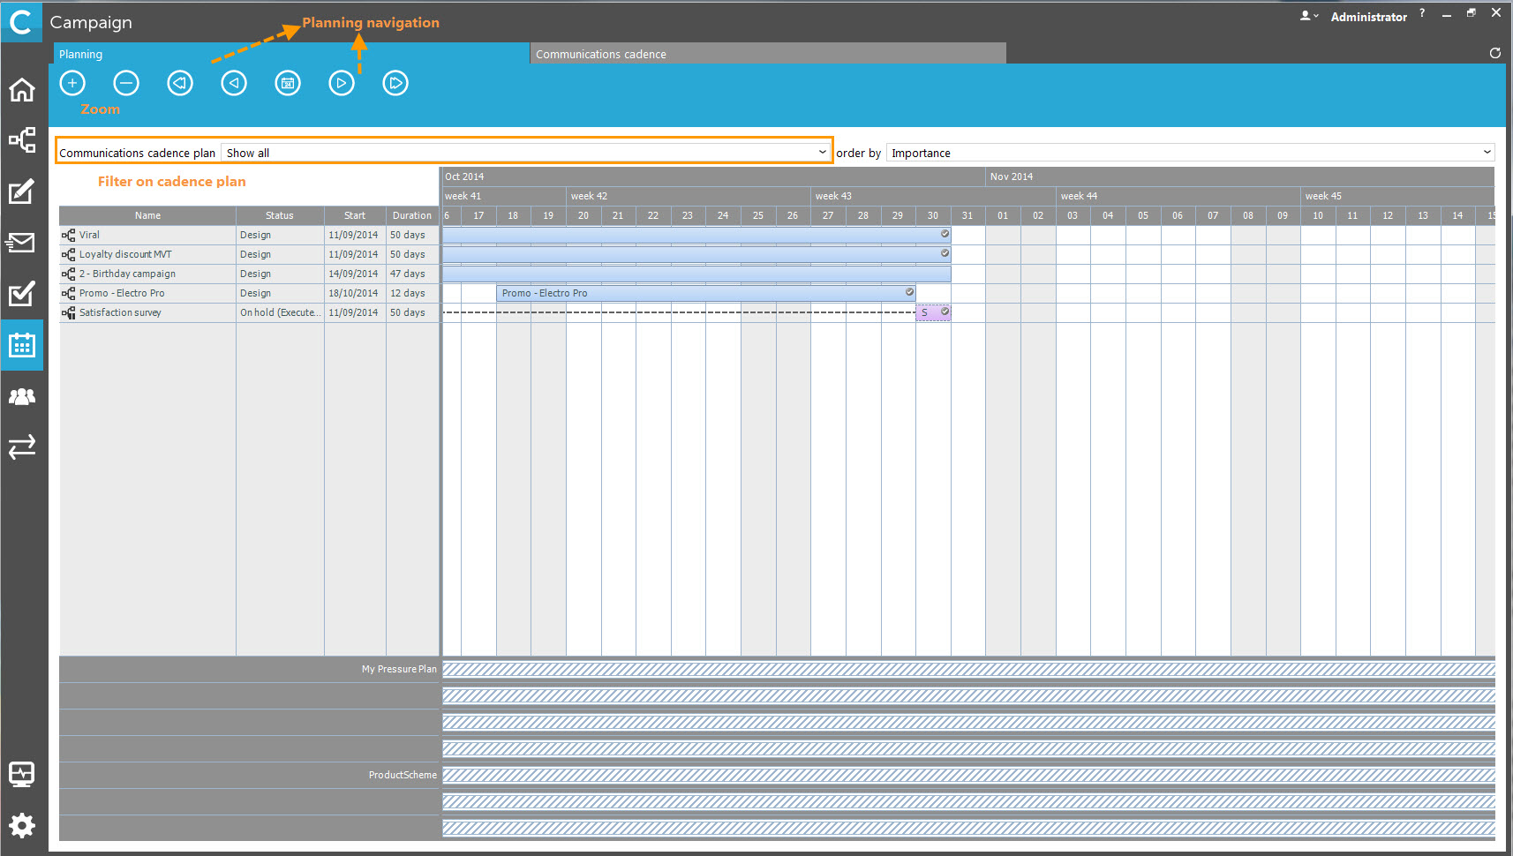Sort by the Duration column header
The image size is (1513, 856).
tap(412, 215)
